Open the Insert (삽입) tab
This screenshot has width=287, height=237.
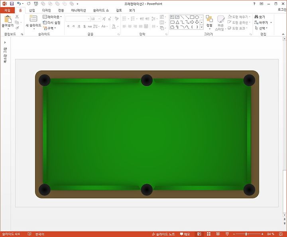[x=32, y=10]
